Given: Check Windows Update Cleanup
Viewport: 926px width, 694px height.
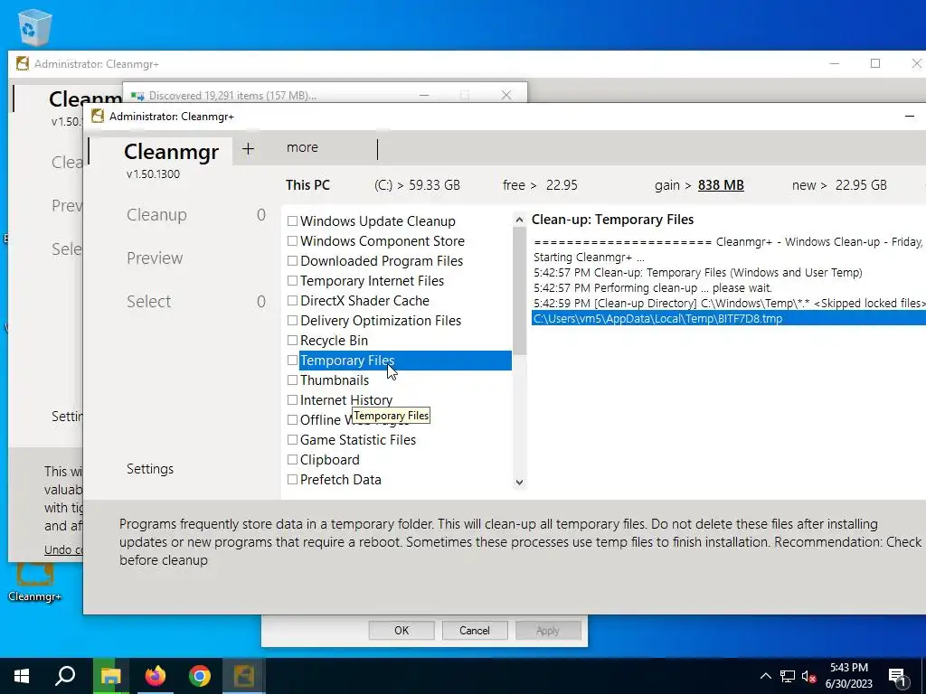Looking at the screenshot, I should click(x=292, y=221).
